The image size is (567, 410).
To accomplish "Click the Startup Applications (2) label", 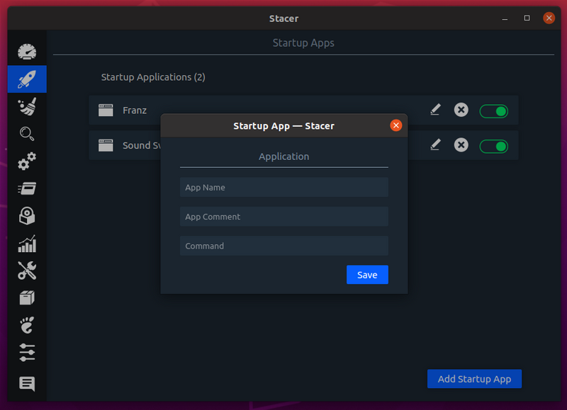I will pyautogui.click(x=153, y=77).
